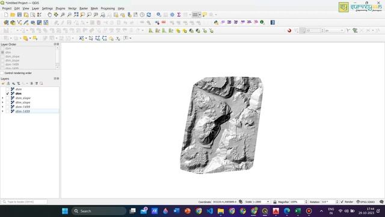Click the lock scale icon in status bar
The width and height of the screenshot is (385, 217).
(x=275, y=202)
